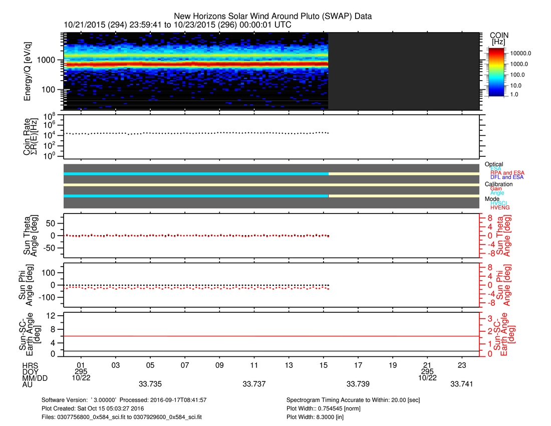This screenshot has height=426, width=551.
Task: Click the hour 09 tick label
Action: 219,365
